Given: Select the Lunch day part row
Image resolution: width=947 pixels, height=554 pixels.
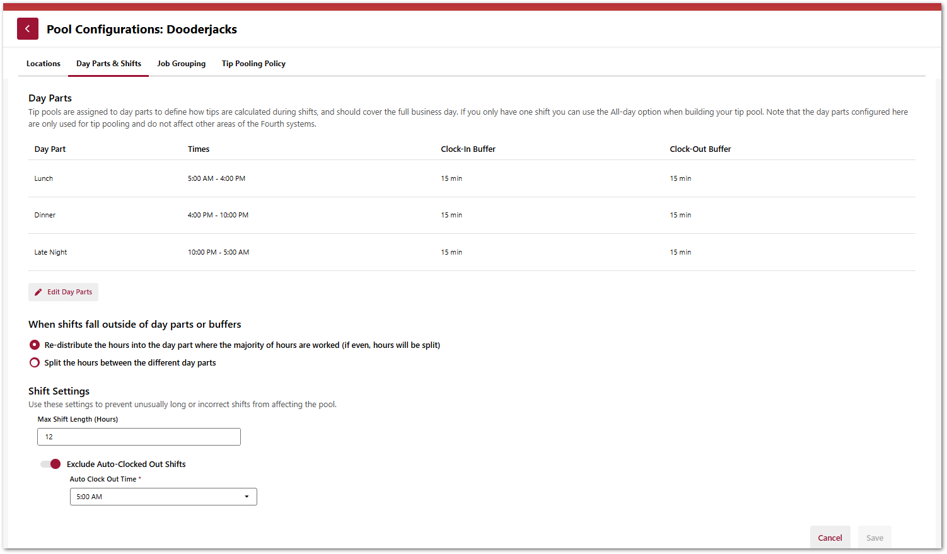Looking at the screenshot, I should point(44,179).
